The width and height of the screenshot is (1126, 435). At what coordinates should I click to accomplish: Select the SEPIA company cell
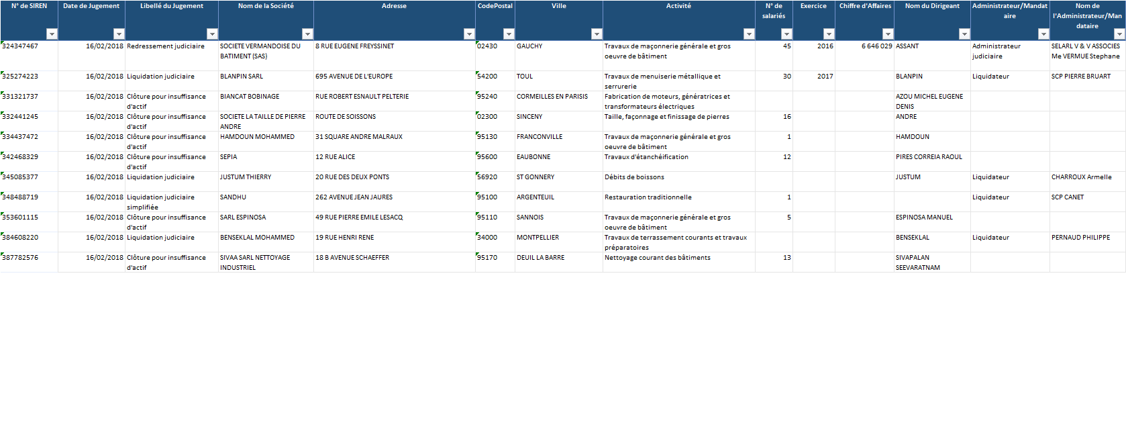[x=266, y=162]
